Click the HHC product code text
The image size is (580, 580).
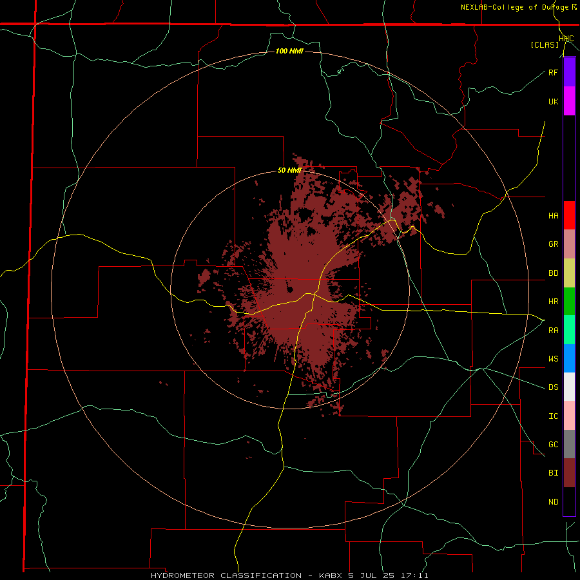click(x=566, y=39)
